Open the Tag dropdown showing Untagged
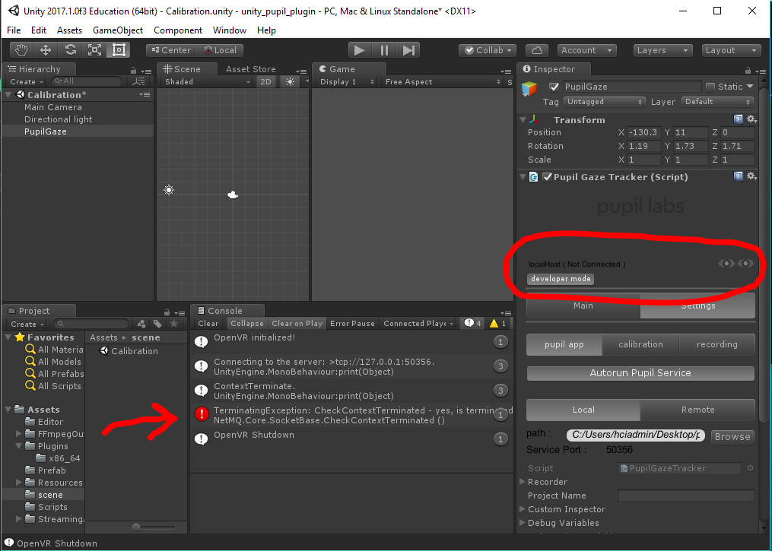This screenshot has width=772, height=551. pyautogui.click(x=604, y=102)
